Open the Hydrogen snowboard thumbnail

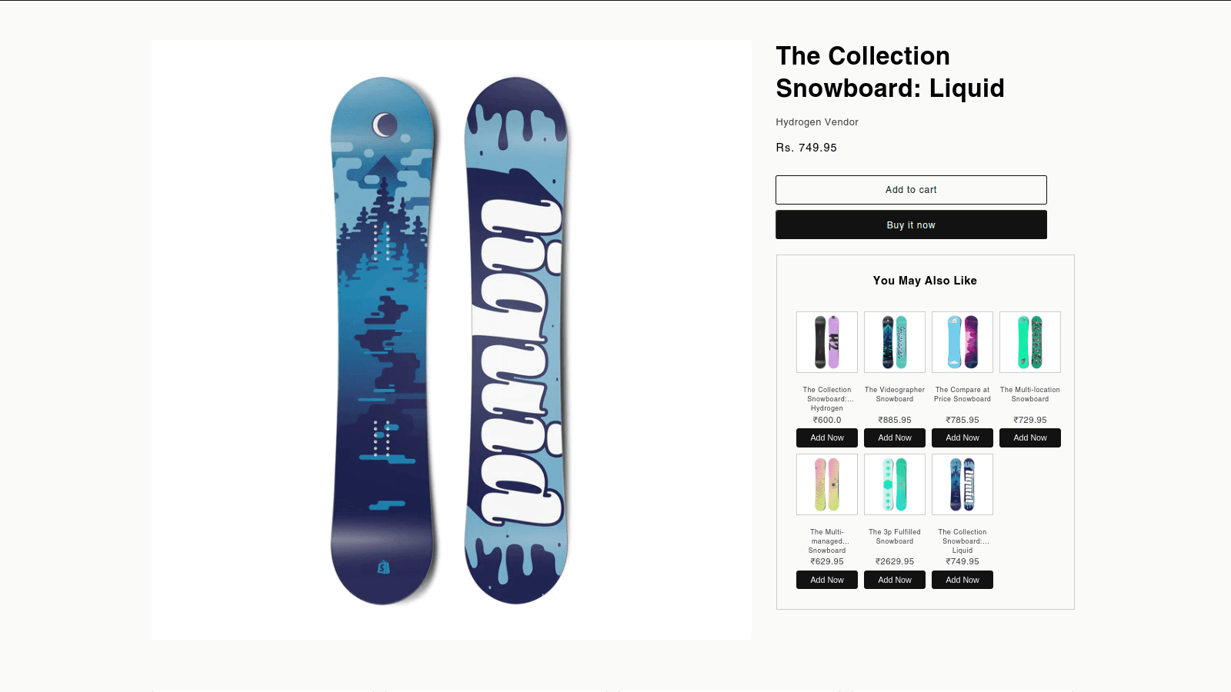coord(827,342)
